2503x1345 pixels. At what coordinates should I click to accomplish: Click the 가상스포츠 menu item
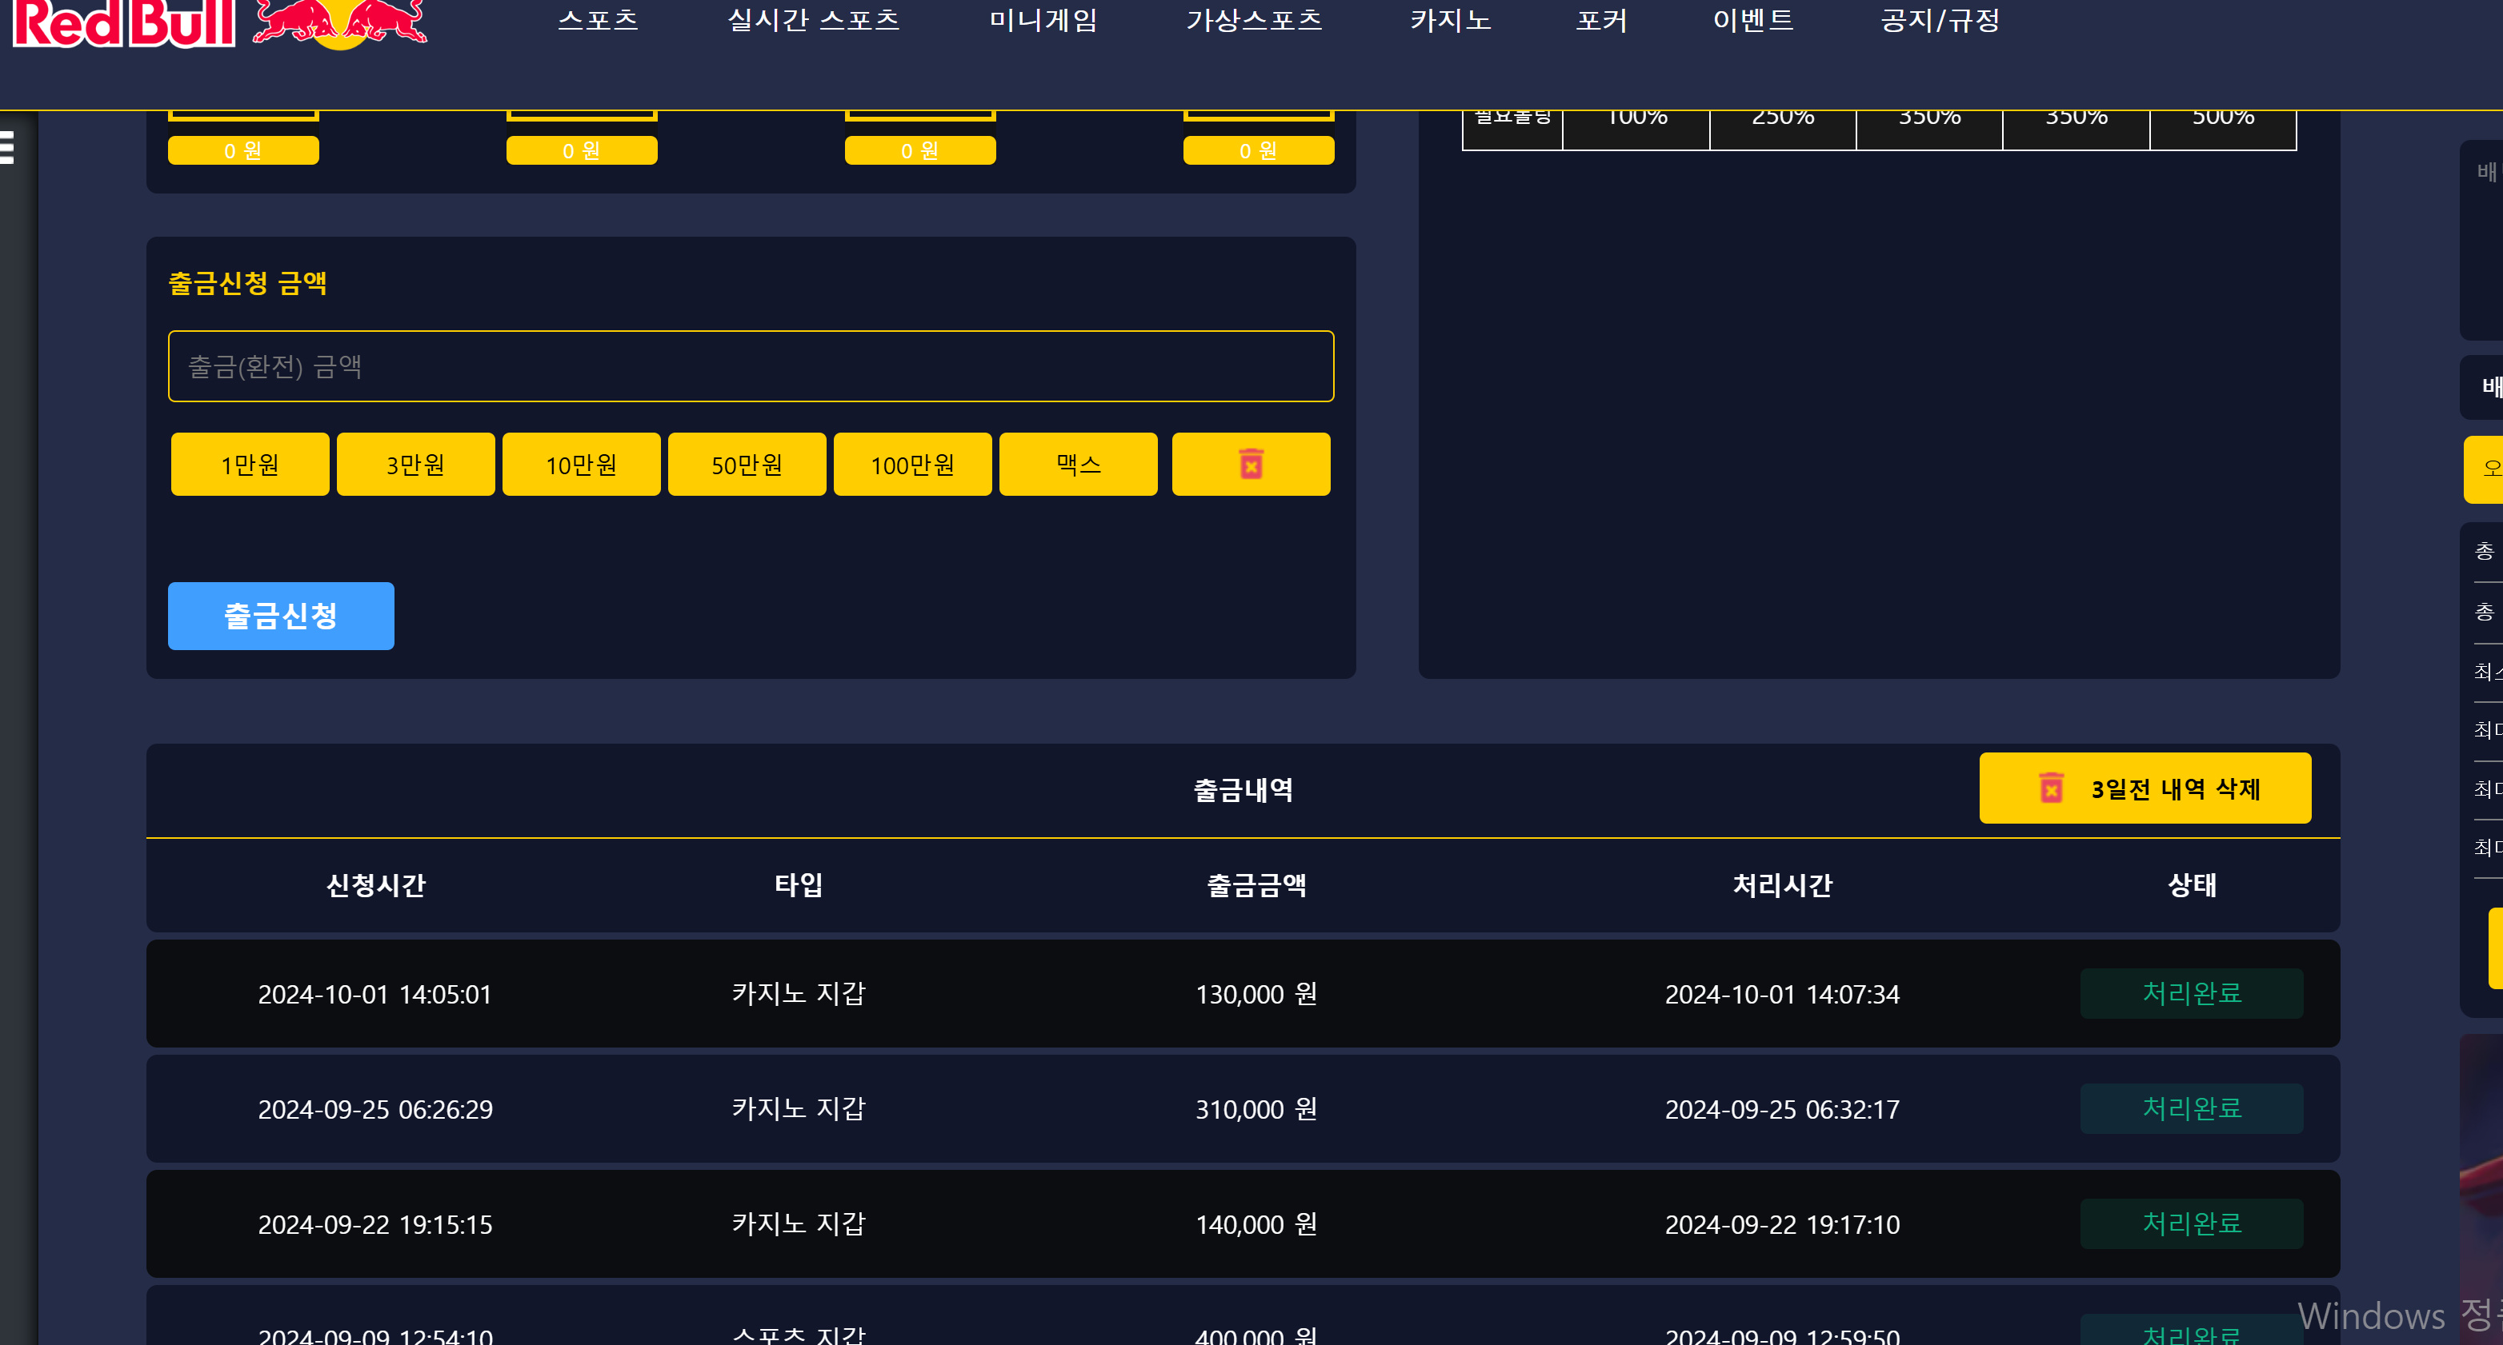(x=1253, y=21)
